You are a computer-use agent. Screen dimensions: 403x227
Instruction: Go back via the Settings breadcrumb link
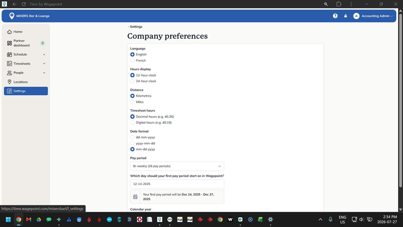[x=135, y=27]
